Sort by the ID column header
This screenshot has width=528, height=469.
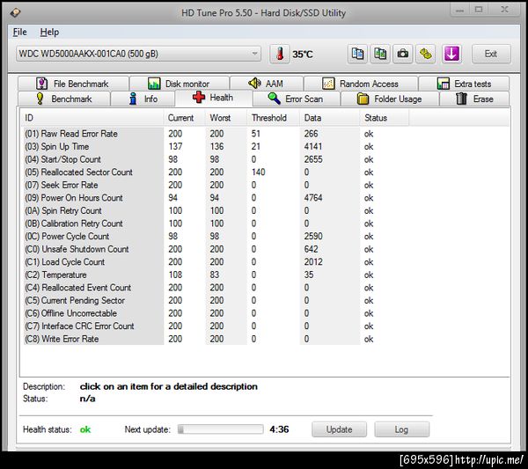click(x=92, y=118)
